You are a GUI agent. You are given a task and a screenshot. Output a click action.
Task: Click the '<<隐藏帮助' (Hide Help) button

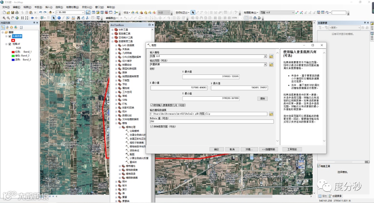pos(269,149)
